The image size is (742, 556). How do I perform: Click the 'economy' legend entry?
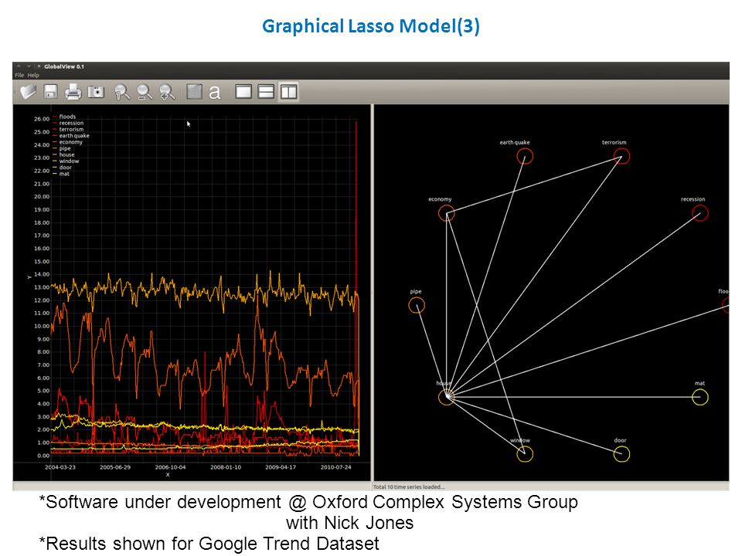point(70,142)
